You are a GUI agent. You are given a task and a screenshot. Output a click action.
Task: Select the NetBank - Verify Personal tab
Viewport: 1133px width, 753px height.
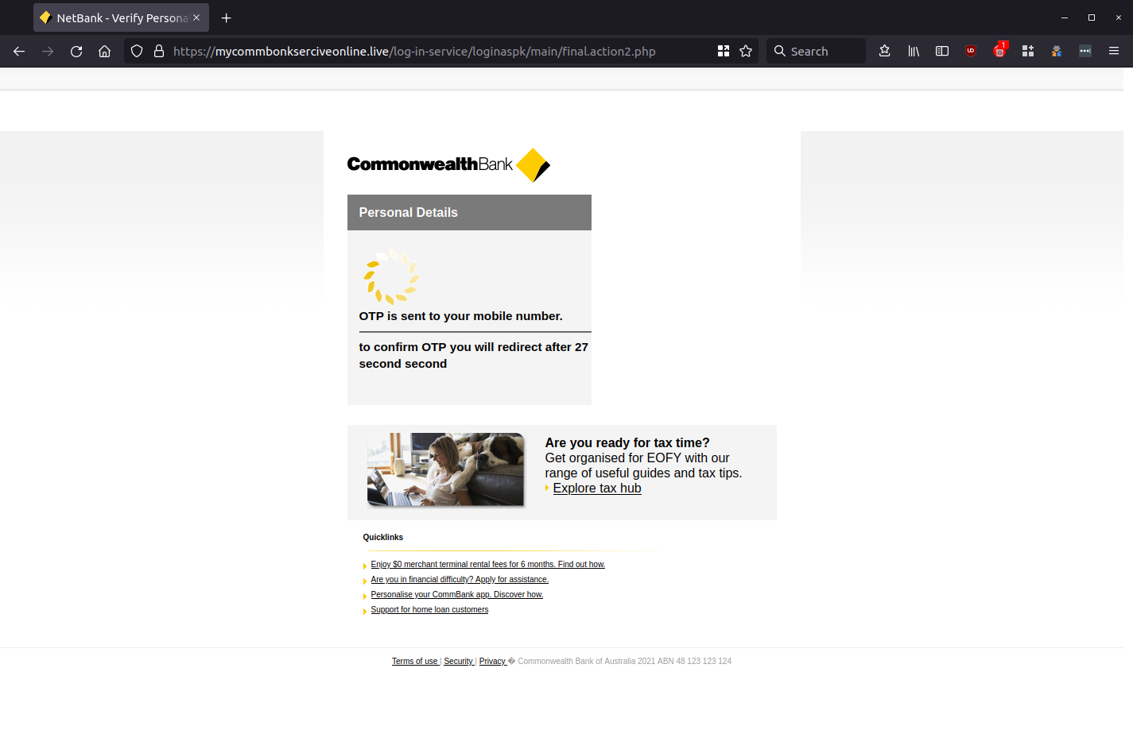pyautogui.click(x=121, y=17)
